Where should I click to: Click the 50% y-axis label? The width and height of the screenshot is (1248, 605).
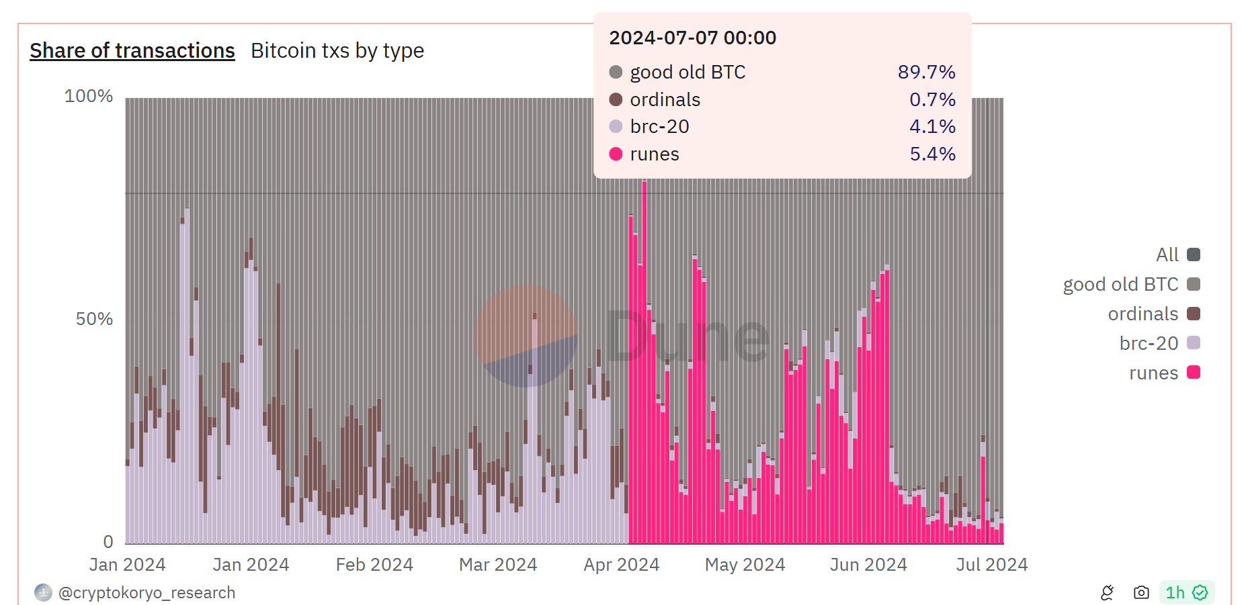(x=94, y=319)
